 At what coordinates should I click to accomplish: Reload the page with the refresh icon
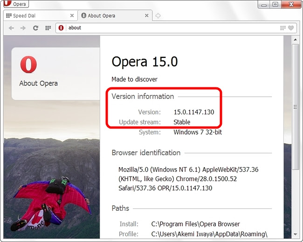coord(35,28)
